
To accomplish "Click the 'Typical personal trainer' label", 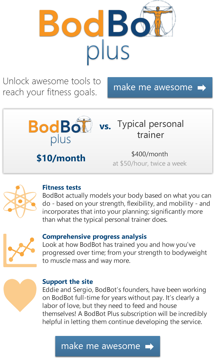I will pos(151,129).
